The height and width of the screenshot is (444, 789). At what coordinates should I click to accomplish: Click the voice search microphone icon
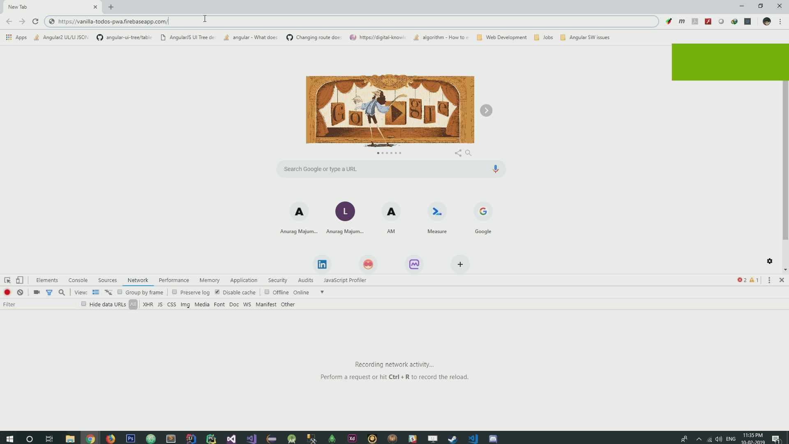pos(495,169)
